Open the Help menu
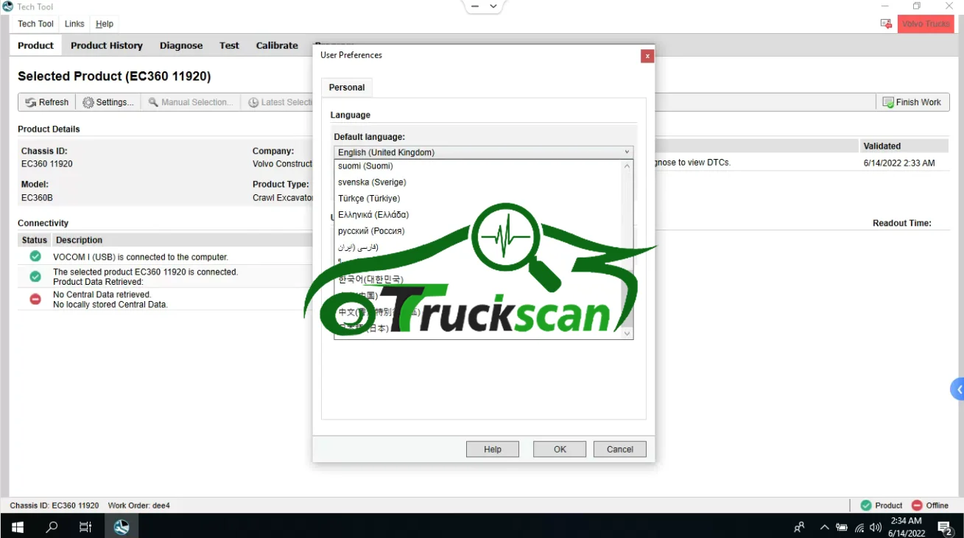 click(105, 24)
